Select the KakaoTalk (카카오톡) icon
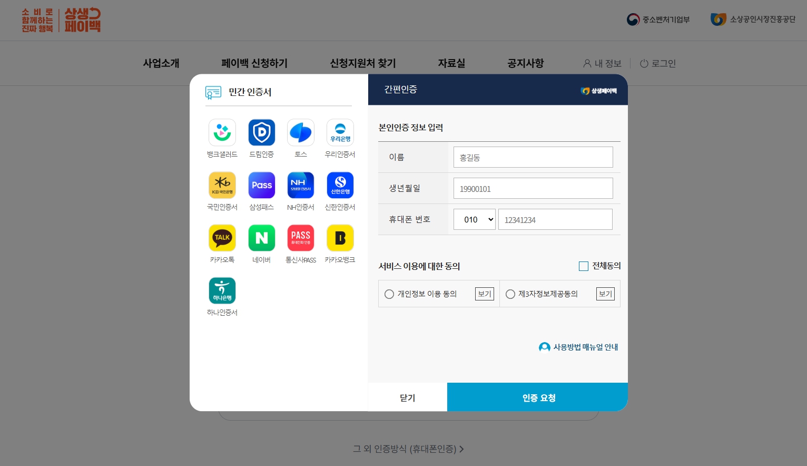This screenshot has height=466, width=807. (x=222, y=238)
